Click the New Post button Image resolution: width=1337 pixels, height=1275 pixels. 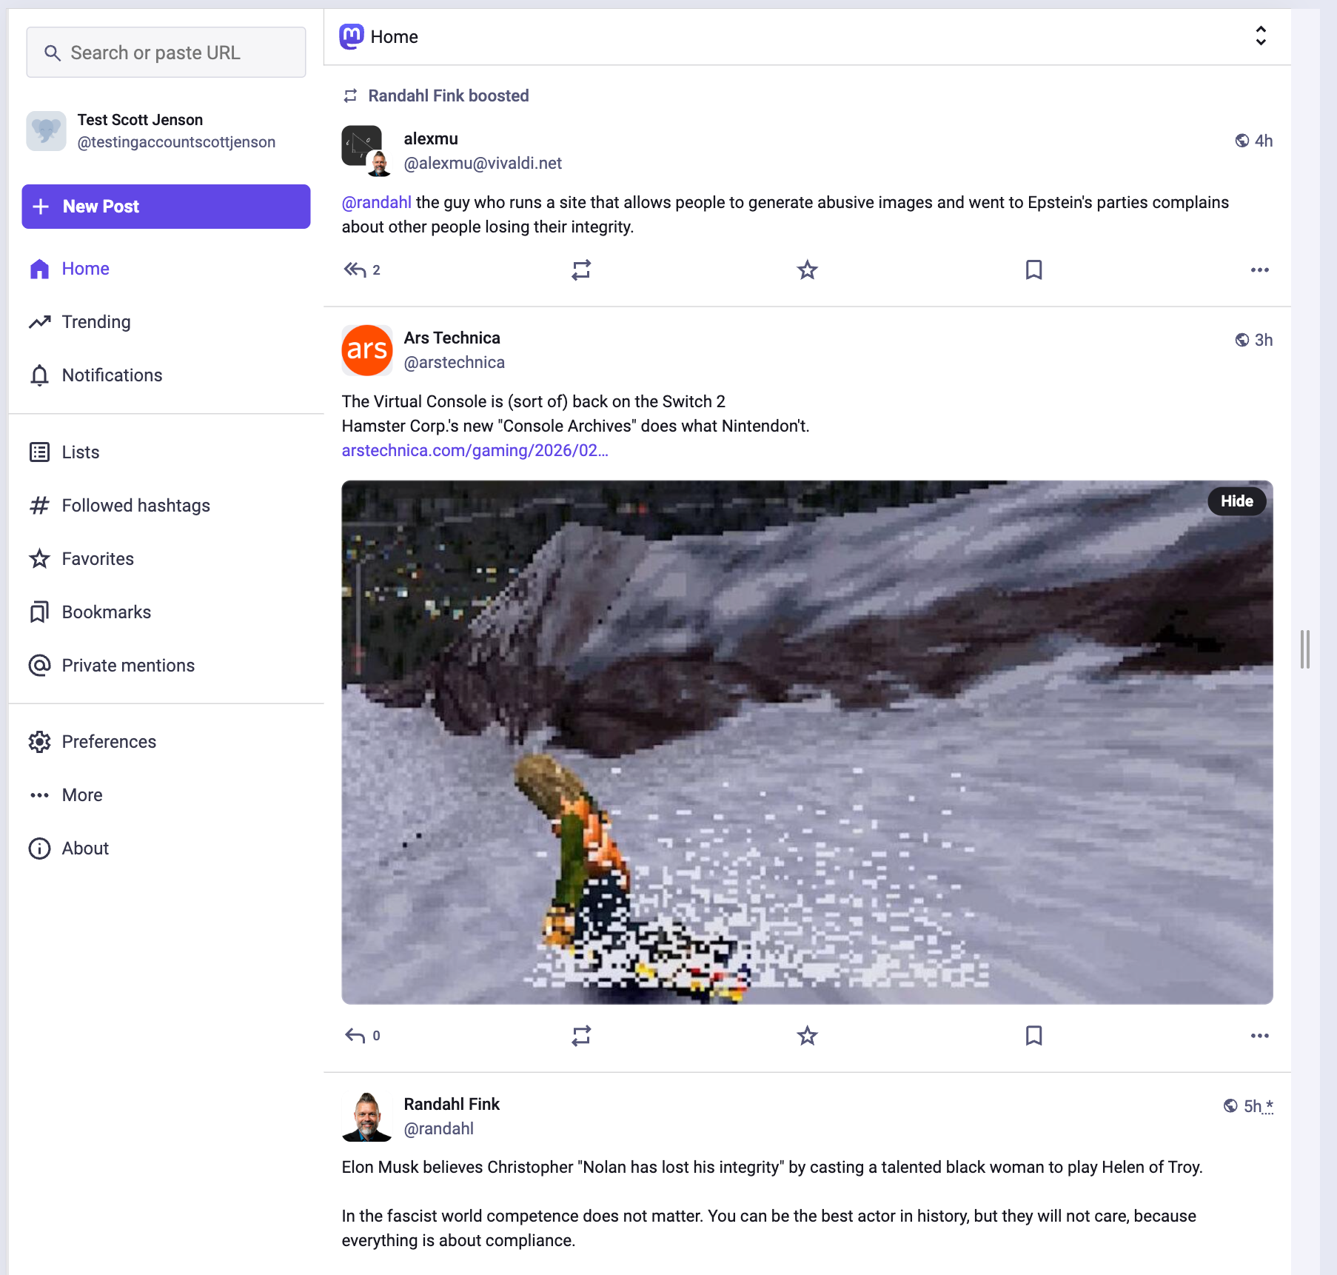[x=166, y=207]
